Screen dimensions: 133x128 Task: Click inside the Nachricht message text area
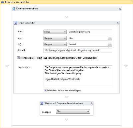click(78, 76)
